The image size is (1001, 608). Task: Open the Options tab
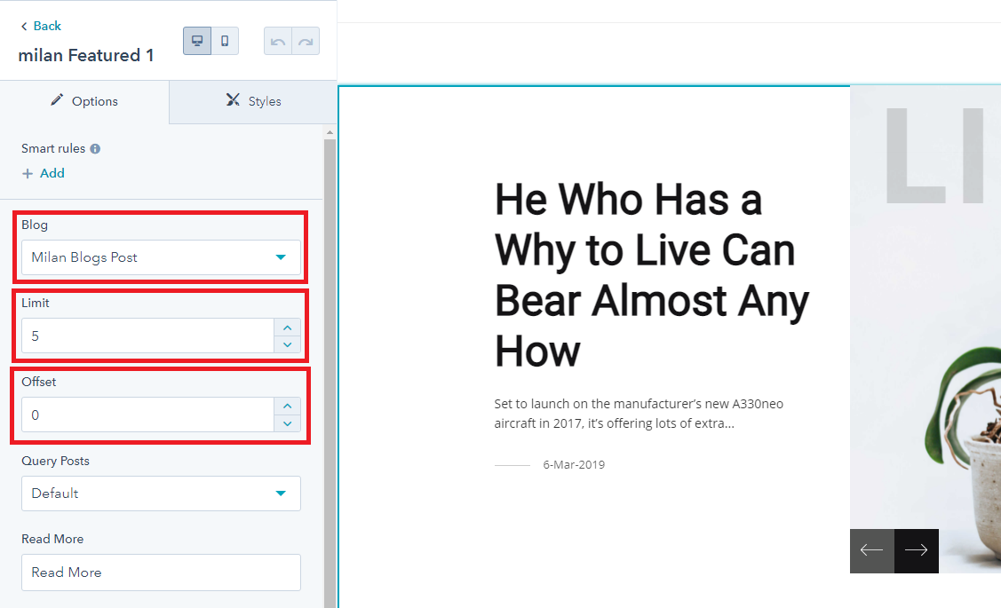(84, 101)
